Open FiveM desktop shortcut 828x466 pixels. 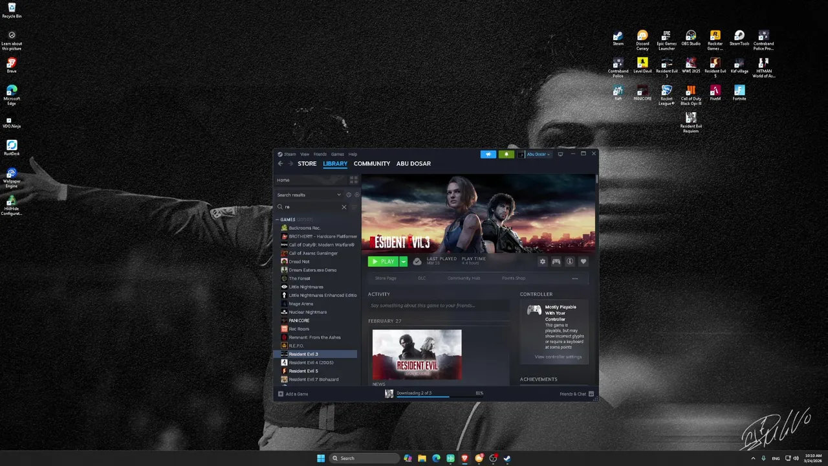715,93
